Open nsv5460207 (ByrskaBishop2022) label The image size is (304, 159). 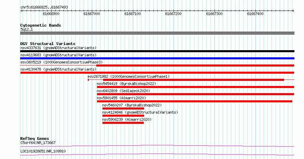point(132,105)
